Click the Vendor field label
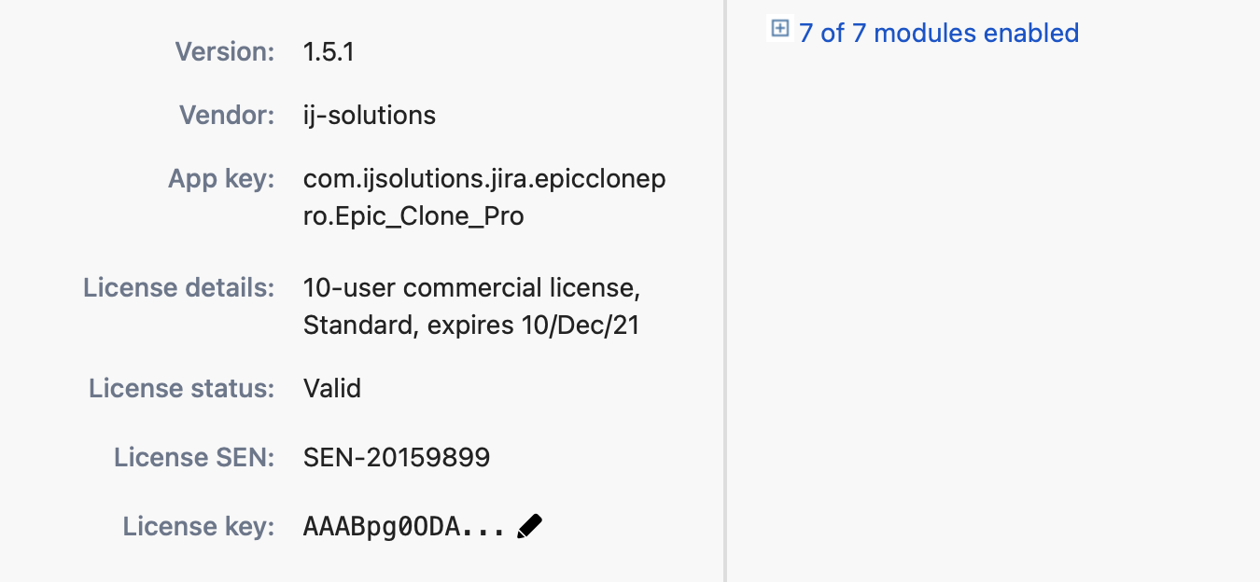Image resolution: width=1260 pixels, height=582 pixels. 227,116
